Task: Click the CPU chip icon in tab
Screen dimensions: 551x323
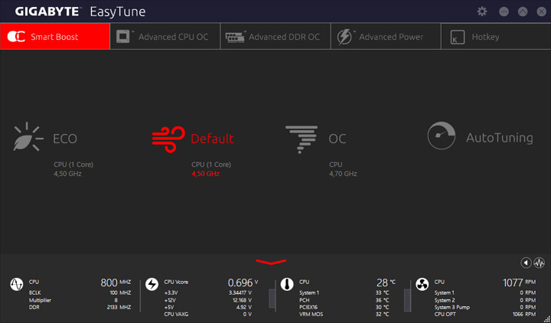Action: tap(124, 36)
